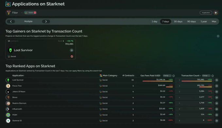Sort by Gas Fees Paid (USD) header
This screenshot has height=128, width=222.
(x=150, y=75)
